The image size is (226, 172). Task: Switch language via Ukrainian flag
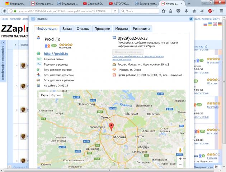click(210, 24)
